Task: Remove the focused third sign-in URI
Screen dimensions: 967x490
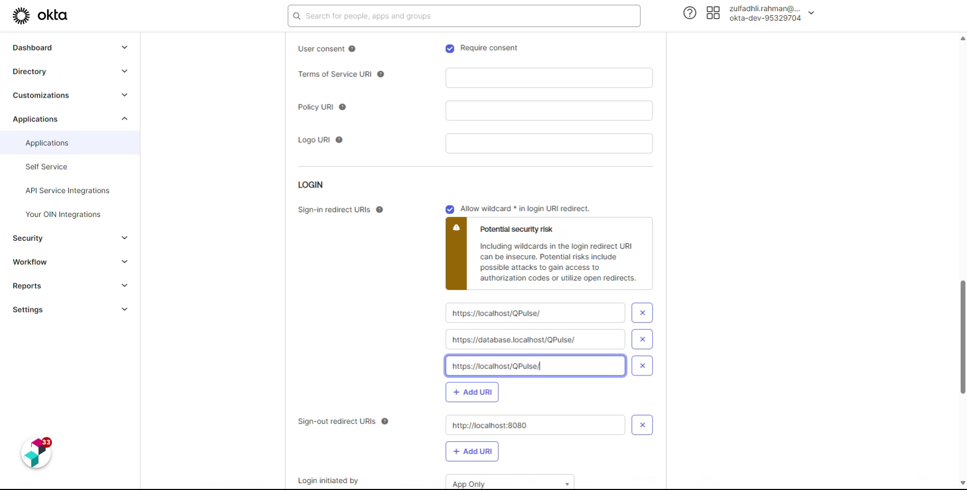Action: (642, 366)
